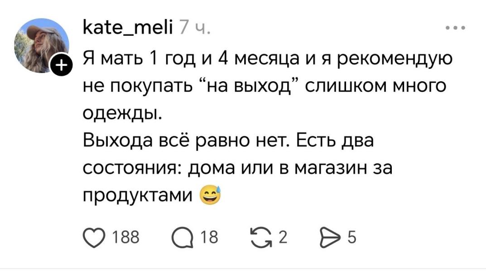The height and width of the screenshot is (271, 486).
Task: Follow kate_meli via the plus badge
Action: tap(61, 65)
